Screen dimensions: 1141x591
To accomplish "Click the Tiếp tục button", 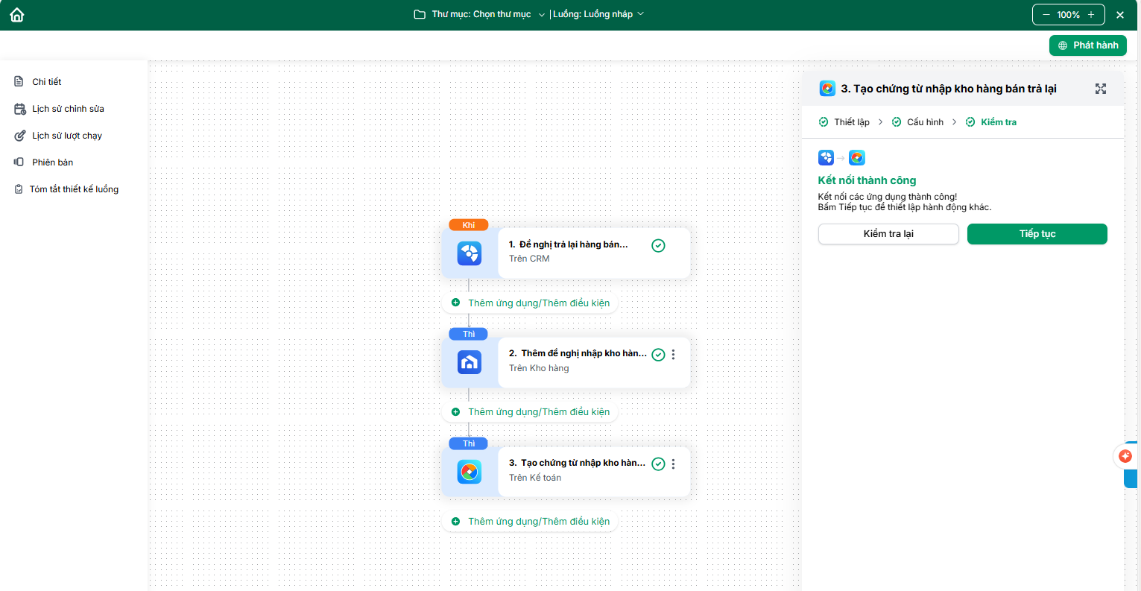I will pyautogui.click(x=1037, y=234).
